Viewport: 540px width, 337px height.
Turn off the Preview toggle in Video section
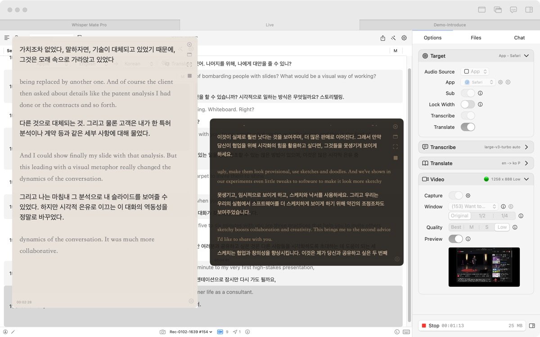(x=455, y=239)
